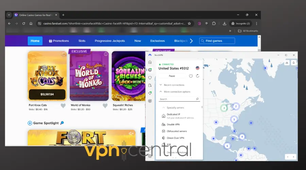Screen dimensions: 306x170
Task: Click NordVPN download icon near bell
Action: click(287, 63)
